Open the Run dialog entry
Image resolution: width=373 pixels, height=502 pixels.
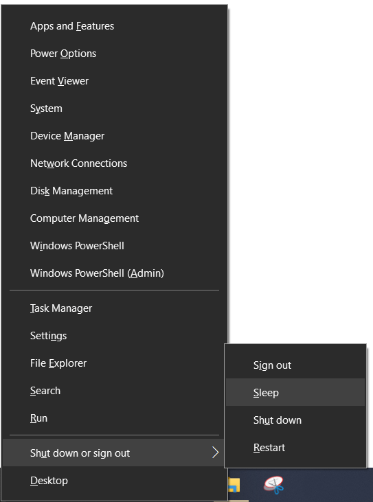pos(114,418)
